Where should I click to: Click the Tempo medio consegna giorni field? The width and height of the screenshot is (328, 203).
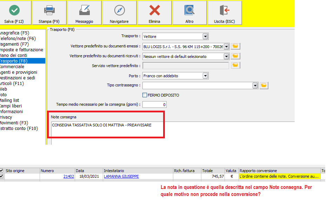coord(154,105)
